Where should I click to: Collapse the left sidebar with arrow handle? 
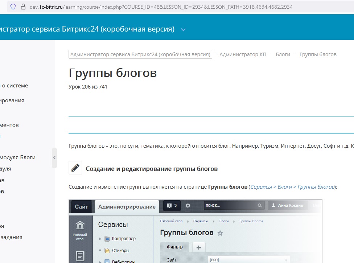pyautogui.click(x=54, y=158)
